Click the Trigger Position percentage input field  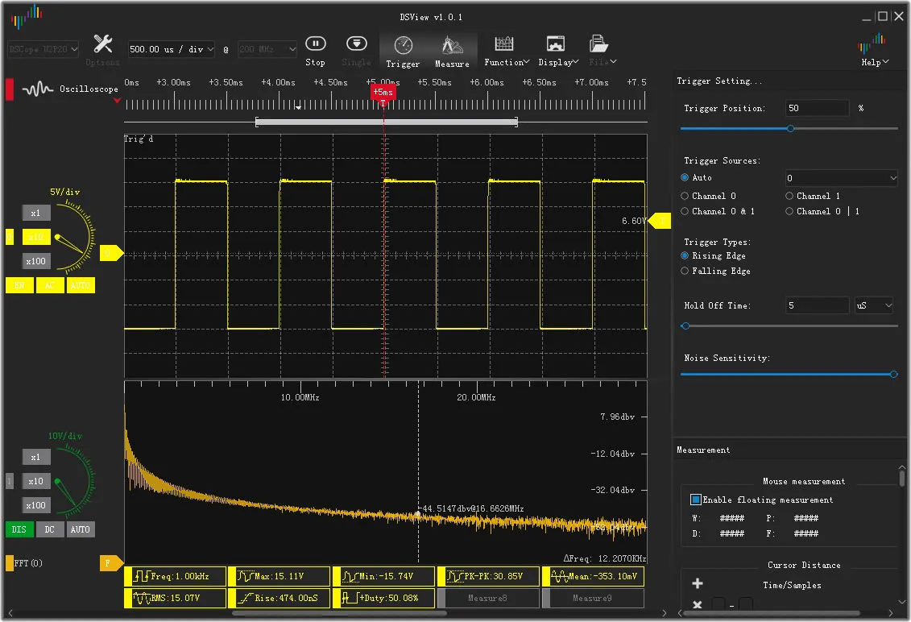coord(817,108)
